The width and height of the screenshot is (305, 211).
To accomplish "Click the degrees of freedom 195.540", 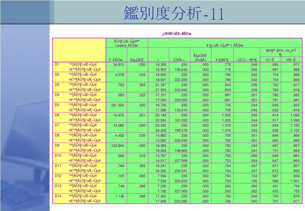I will point(181,70).
